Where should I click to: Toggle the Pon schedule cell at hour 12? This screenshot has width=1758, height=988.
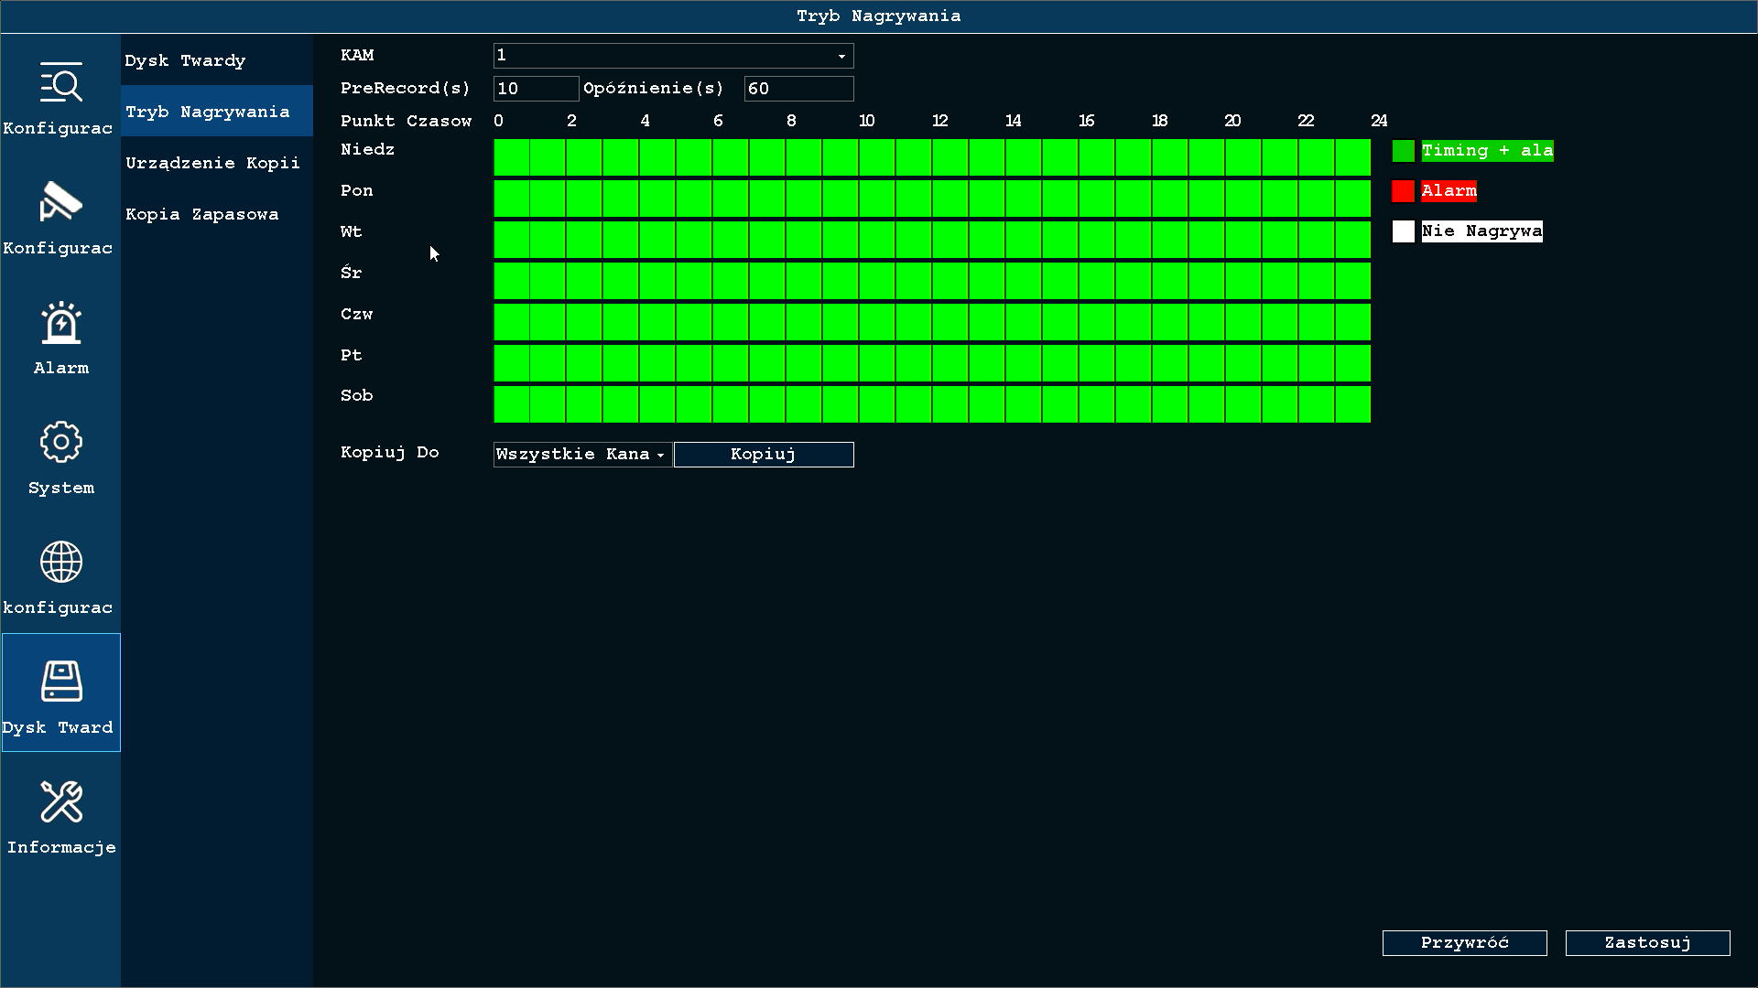[950, 199]
